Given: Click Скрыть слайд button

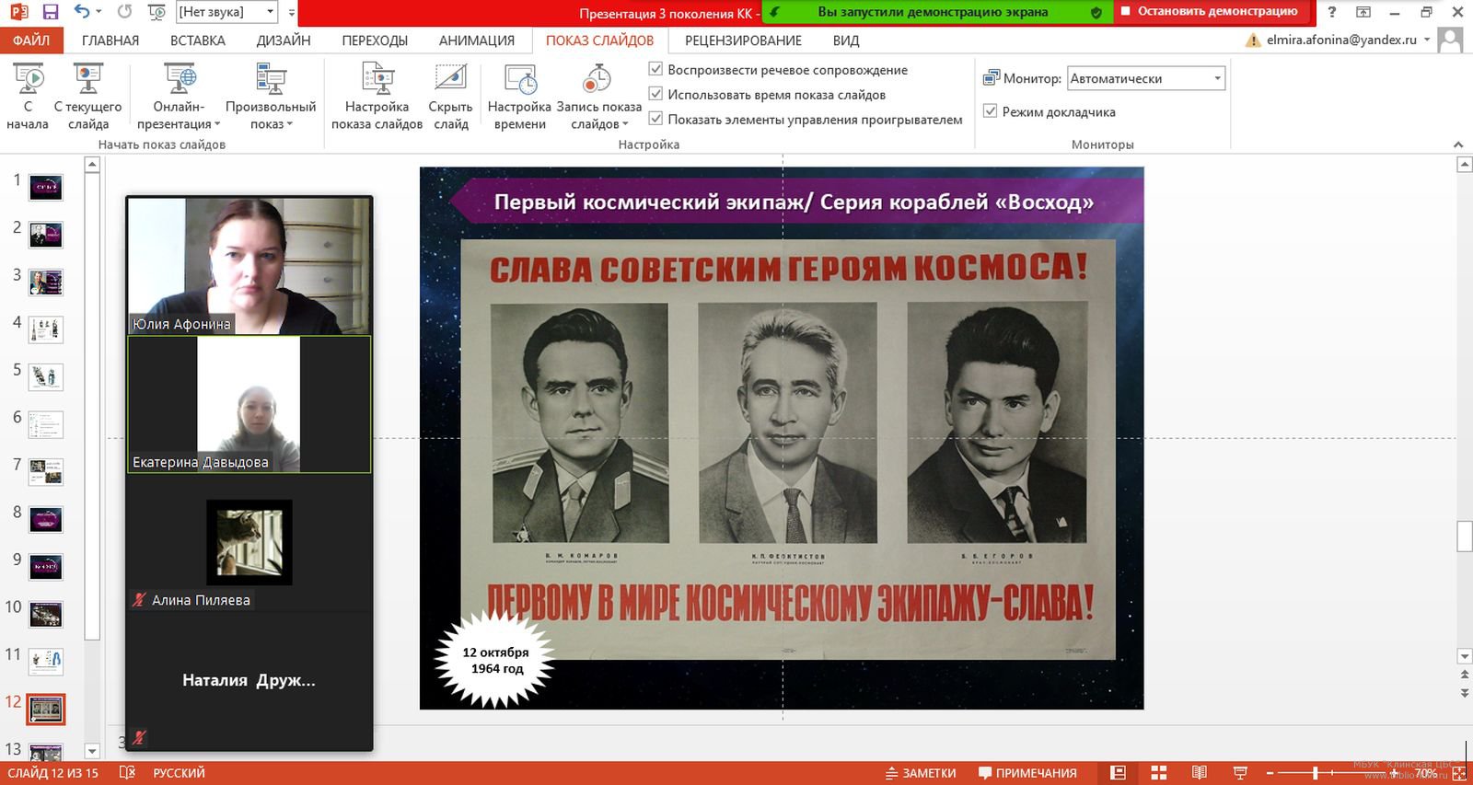Looking at the screenshot, I should [x=450, y=97].
